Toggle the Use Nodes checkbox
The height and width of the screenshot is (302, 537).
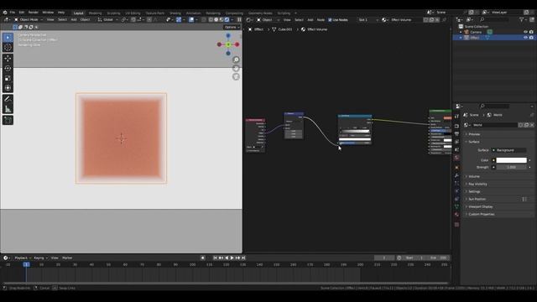click(330, 20)
